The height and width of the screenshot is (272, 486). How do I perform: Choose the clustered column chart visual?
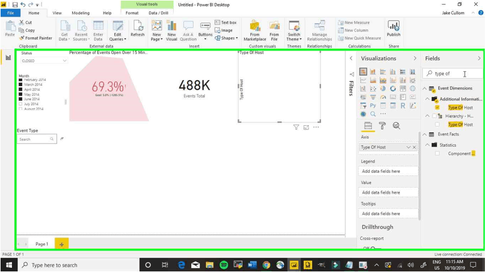coord(392,72)
